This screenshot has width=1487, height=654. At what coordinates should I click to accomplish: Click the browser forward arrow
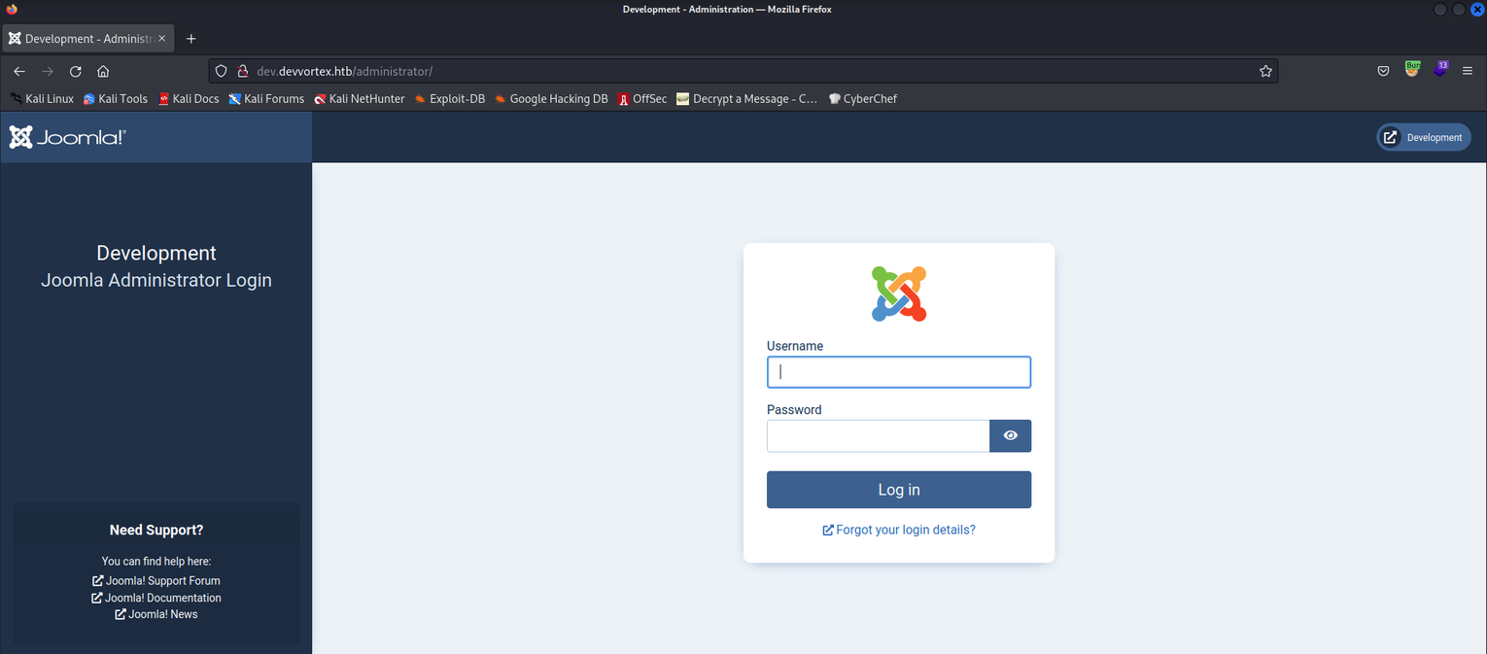click(x=47, y=71)
